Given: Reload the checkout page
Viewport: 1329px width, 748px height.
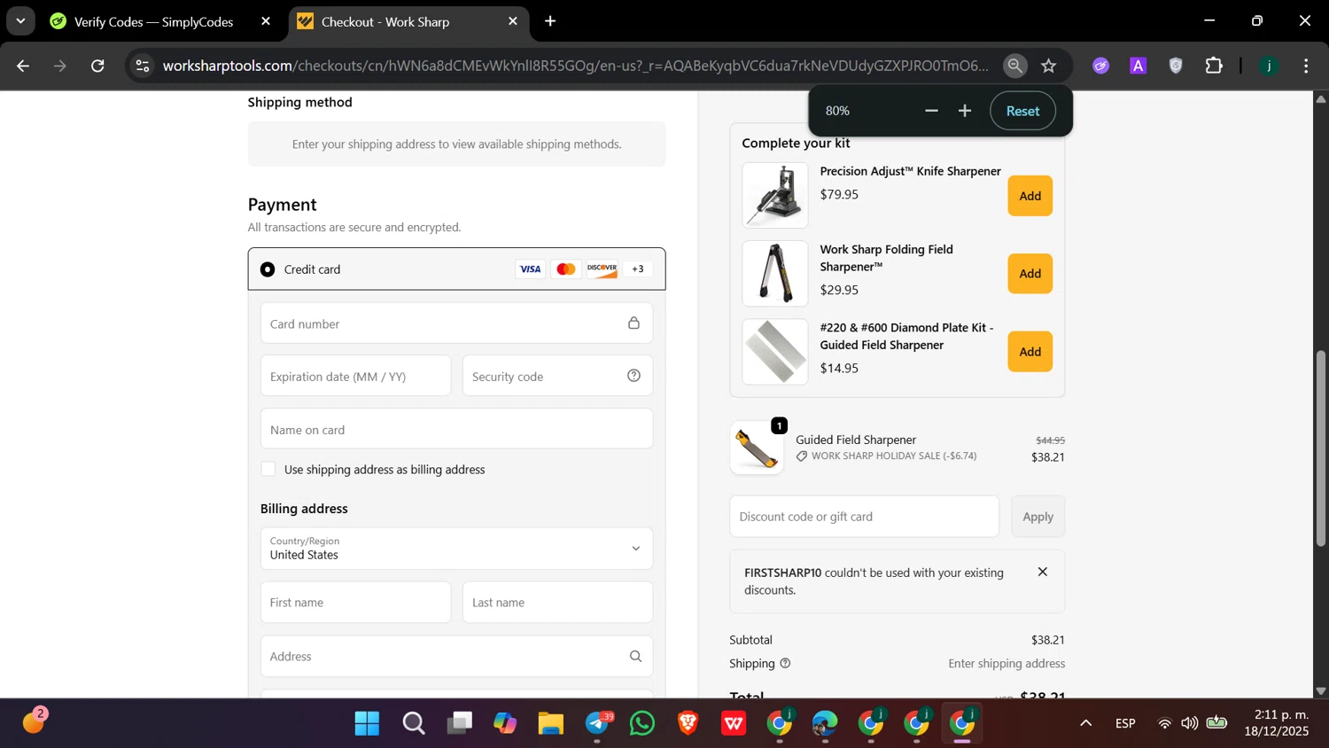Looking at the screenshot, I should 98,66.
